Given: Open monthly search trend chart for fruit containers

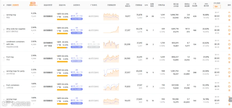Looking at the screenshot, I should (x=111, y=87).
